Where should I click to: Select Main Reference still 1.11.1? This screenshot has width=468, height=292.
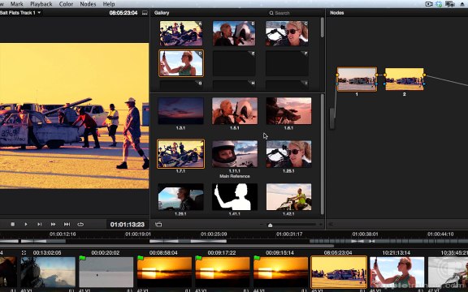point(235,154)
